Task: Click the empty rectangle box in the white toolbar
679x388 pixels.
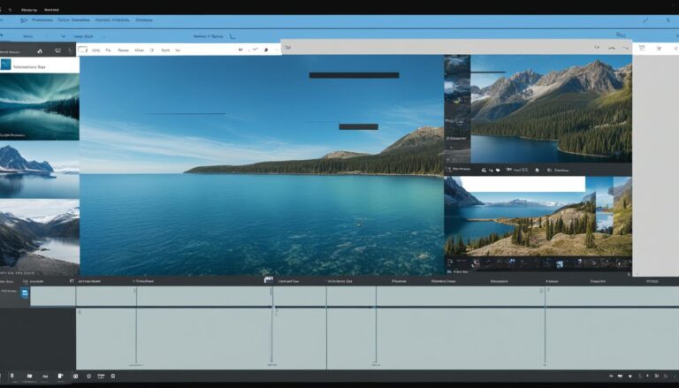Action: [83, 49]
